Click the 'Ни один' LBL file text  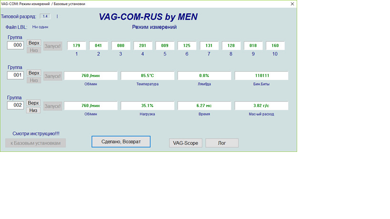40,27
